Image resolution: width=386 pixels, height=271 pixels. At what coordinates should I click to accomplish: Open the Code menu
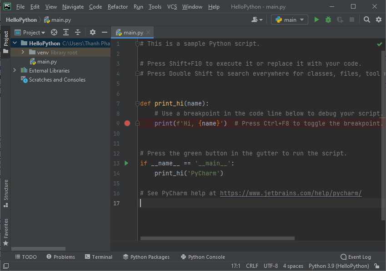point(95,7)
